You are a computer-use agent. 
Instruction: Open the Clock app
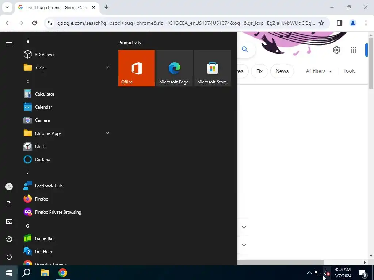(67, 147)
